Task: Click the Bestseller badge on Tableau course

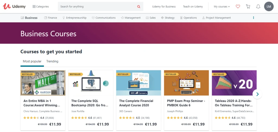Action: point(219,74)
